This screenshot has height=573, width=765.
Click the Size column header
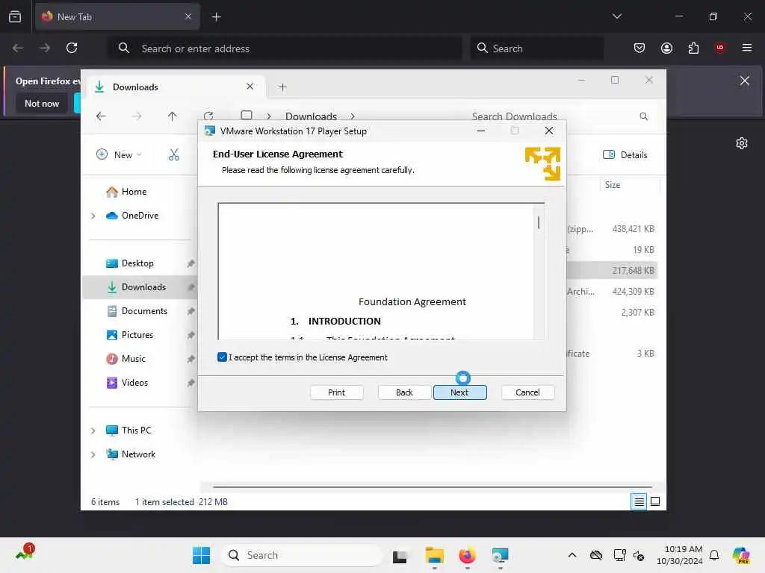[613, 185]
